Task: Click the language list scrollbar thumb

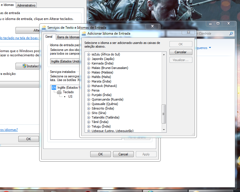Action: click(x=164, y=114)
